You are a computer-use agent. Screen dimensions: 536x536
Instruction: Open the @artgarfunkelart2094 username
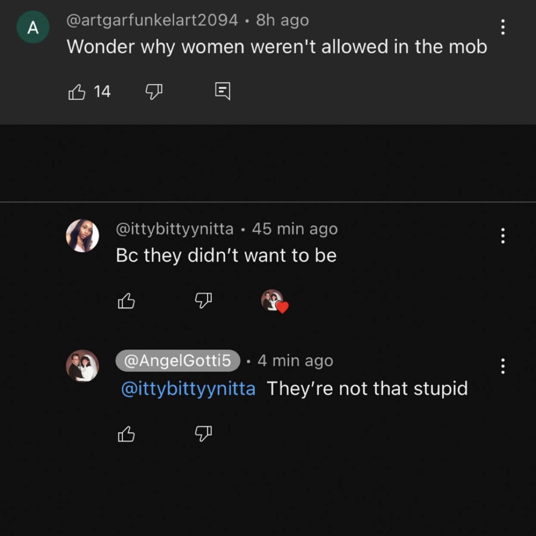152,20
